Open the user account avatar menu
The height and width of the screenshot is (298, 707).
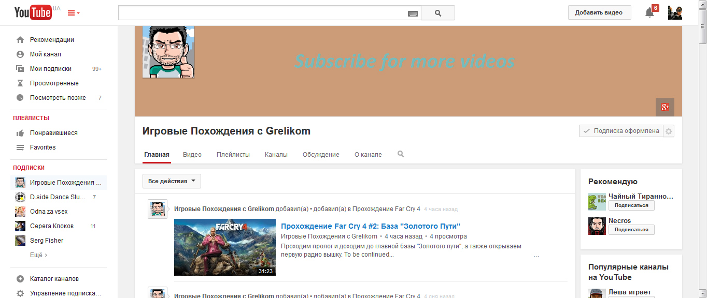point(675,12)
